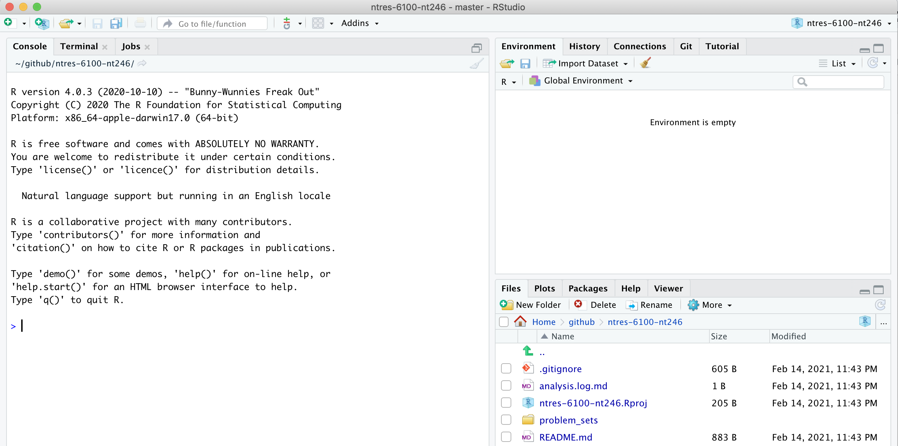This screenshot has height=446, width=898.
Task: Switch to the Terminal tab
Action: [x=79, y=46]
